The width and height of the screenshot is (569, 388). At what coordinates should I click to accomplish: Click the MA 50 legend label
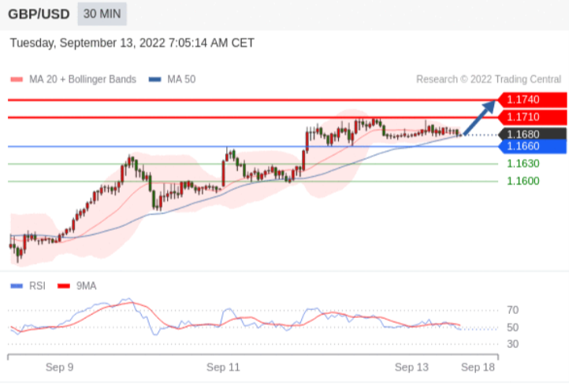click(181, 79)
